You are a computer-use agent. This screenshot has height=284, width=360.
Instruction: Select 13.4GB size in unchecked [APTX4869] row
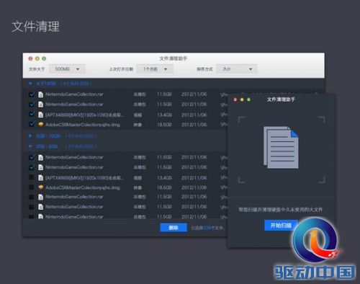pyautogui.click(x=164, y=178)
